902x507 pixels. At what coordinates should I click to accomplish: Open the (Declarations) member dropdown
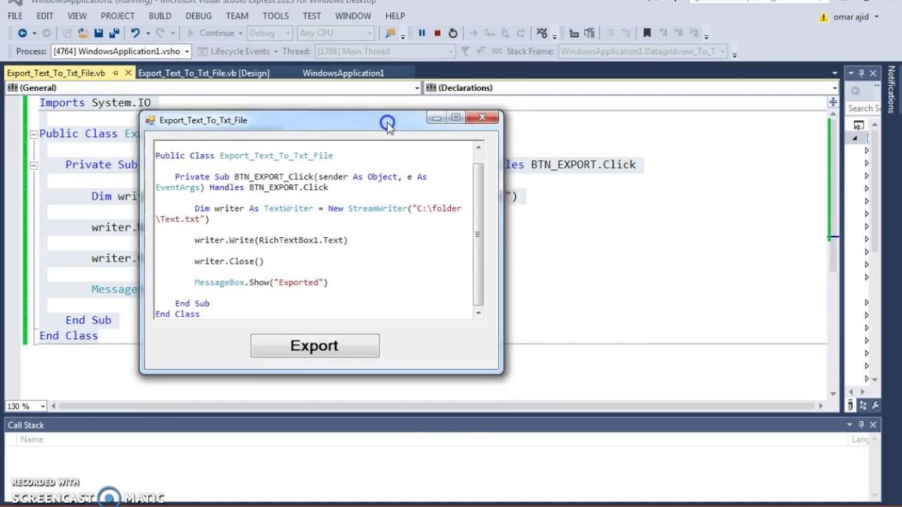click(835, 88)
